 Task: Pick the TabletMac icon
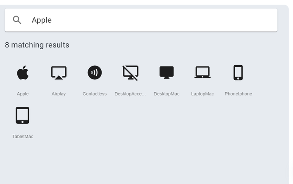tap(23, 115)
